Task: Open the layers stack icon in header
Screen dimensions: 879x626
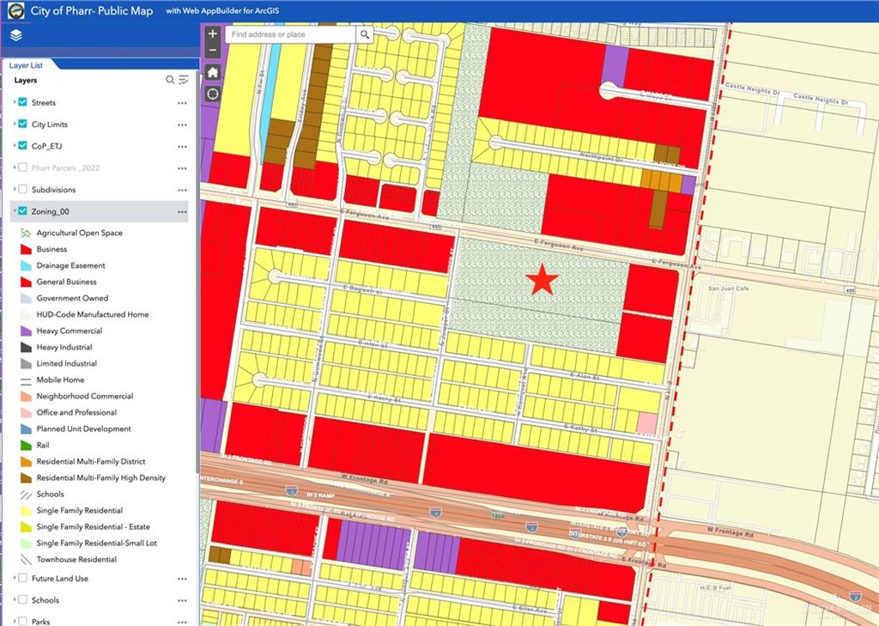Action: 15,35
